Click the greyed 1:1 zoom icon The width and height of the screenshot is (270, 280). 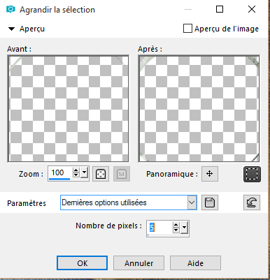122,174
